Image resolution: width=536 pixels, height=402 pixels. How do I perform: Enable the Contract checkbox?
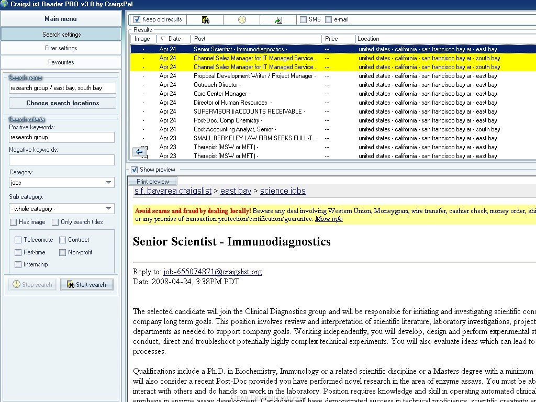click(63, 240)
